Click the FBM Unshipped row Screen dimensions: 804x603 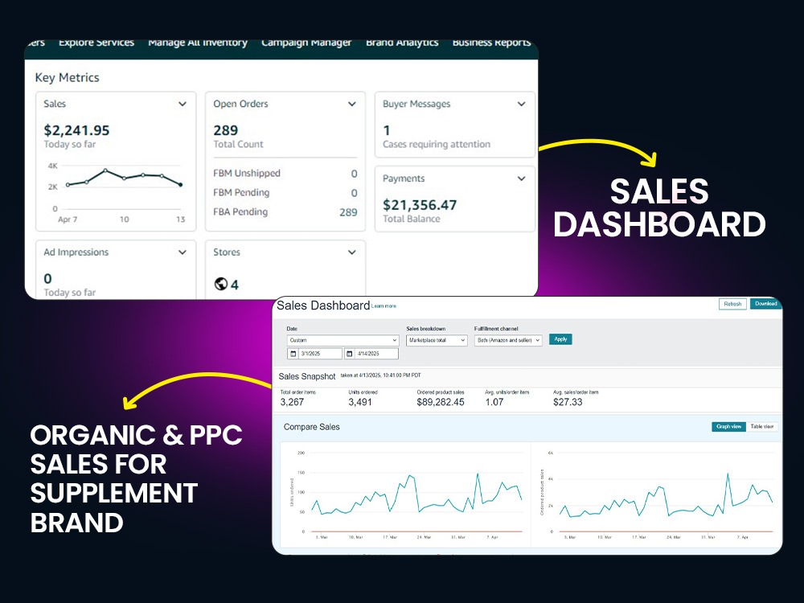pyautogui.click(x=285, y=174)
